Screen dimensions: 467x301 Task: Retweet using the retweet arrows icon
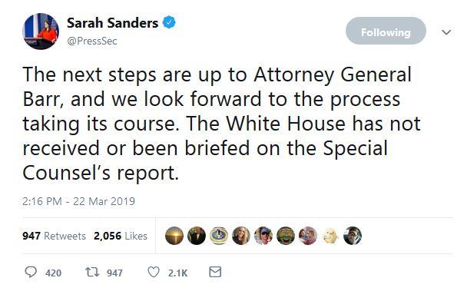tap(92, 272)
